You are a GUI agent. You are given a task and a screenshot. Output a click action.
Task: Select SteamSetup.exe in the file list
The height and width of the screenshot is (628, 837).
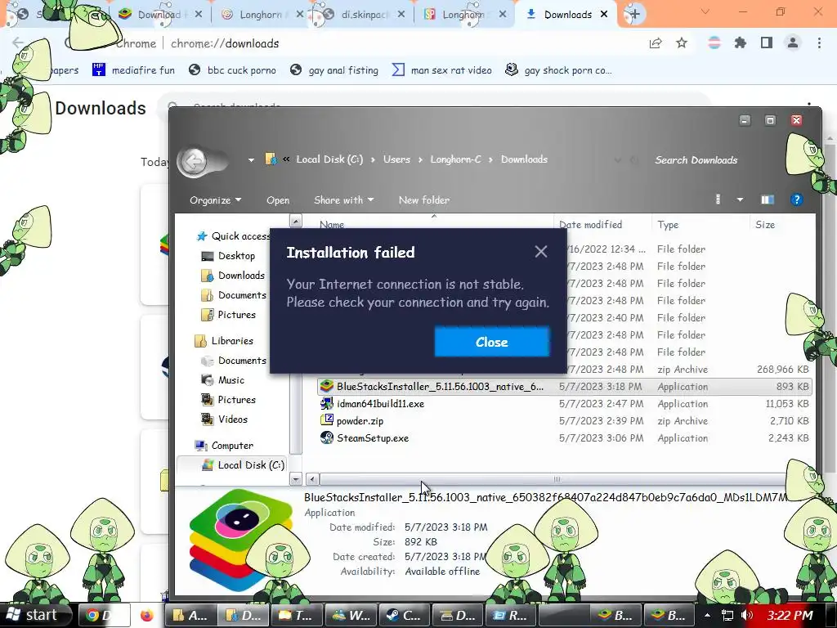[372, 438]
